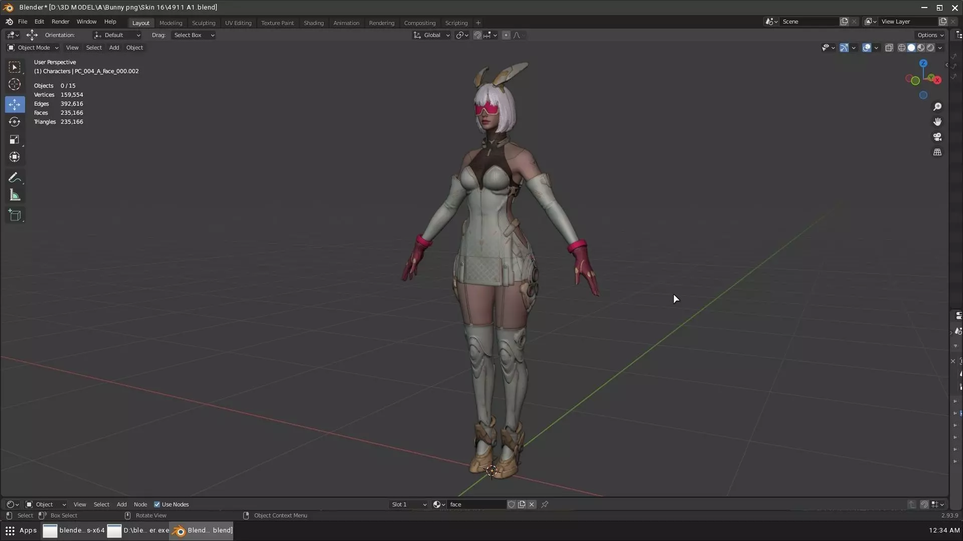Open the File menu
963x541 pixels.
point(23,22)
